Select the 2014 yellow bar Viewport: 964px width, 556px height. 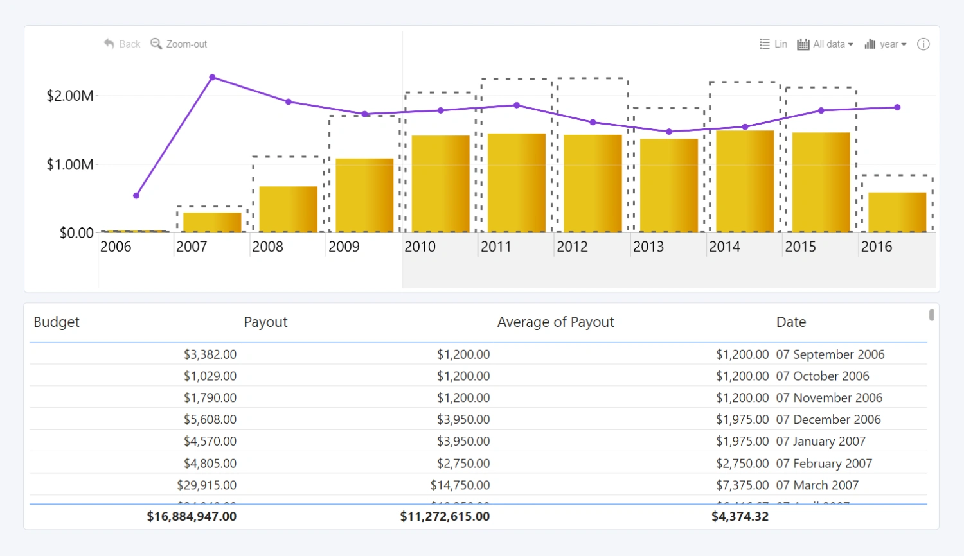[745, 182]
